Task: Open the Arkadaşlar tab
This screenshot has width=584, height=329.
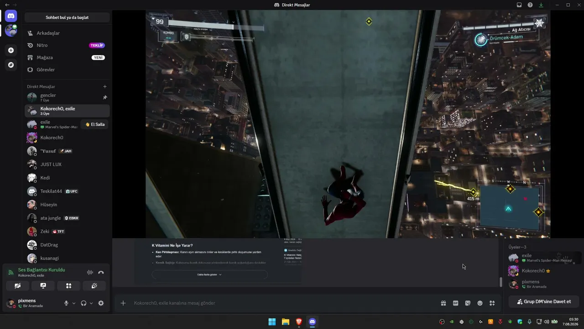Action: (x=67, y=33)
